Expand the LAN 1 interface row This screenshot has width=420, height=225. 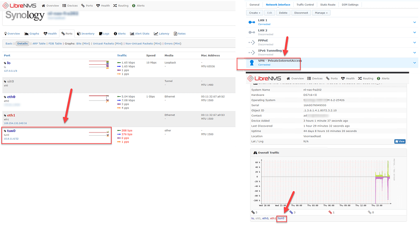pyautogui.click(x=414, y=22)
